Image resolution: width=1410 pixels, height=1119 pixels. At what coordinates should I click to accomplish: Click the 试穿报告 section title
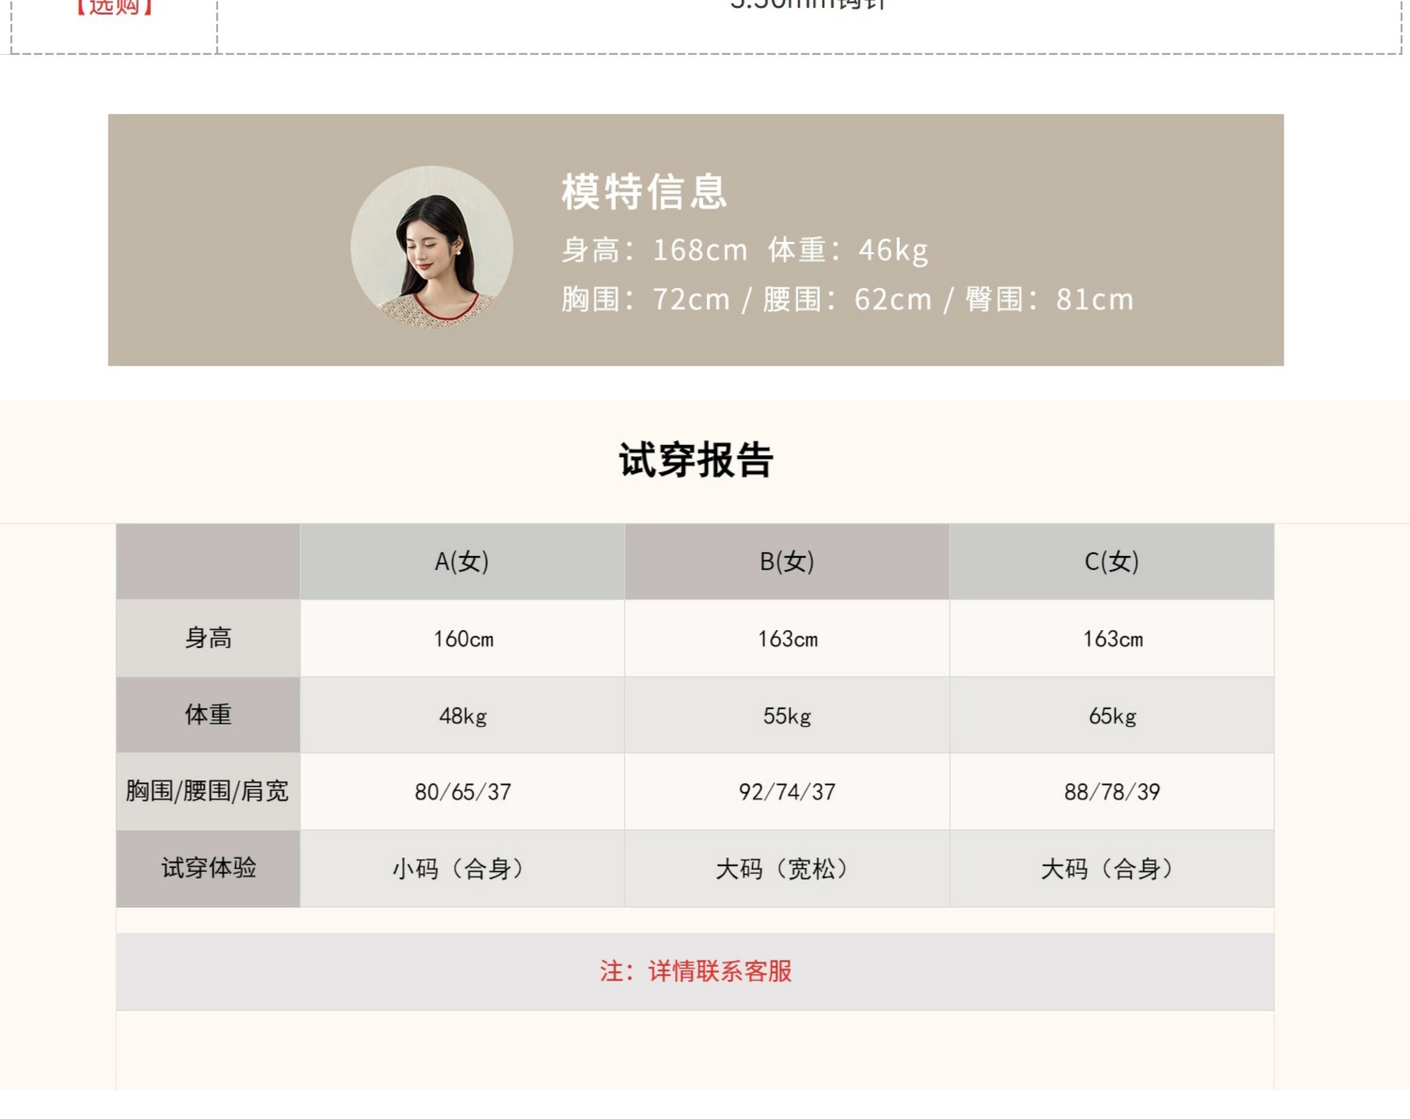click(696, 460)
